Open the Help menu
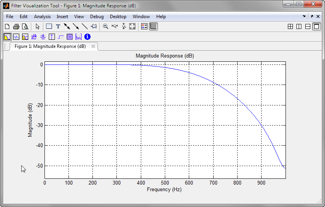This screenshot has height=207, width=325. (161, 17)
